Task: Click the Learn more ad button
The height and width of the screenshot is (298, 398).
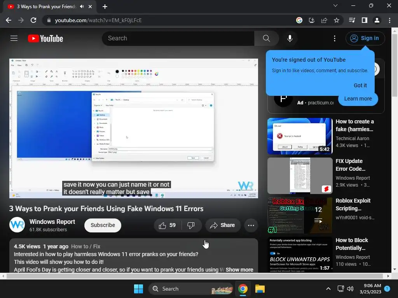Action: point(358,99)
